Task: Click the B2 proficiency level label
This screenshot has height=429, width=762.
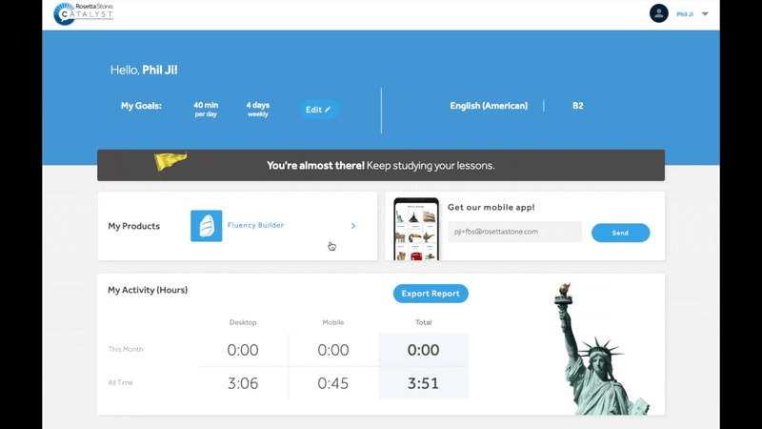Action: pos(577,106)
